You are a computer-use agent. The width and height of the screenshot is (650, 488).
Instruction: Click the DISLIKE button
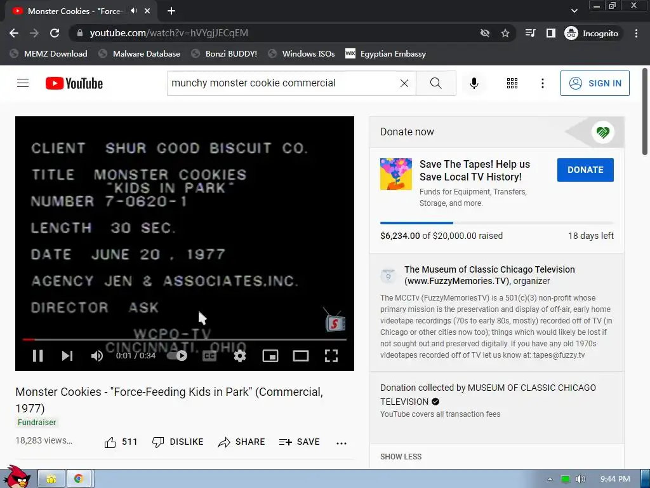coord(178,442)
